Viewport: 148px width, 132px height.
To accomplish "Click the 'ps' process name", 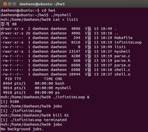I will pos(58,93).
